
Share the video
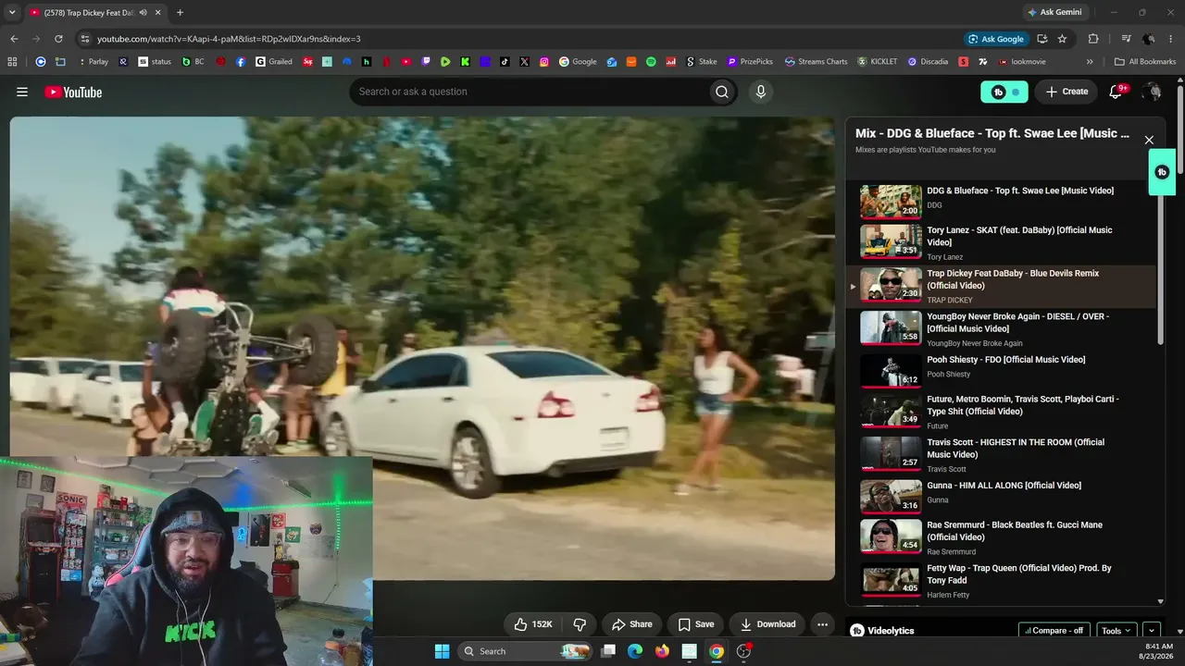632,624
